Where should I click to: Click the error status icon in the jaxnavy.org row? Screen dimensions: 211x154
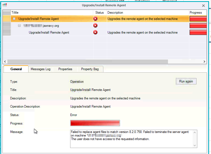pos(95,25)
